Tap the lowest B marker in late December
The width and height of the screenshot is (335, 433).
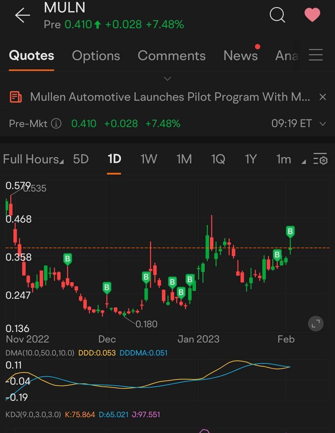[181, 293]
